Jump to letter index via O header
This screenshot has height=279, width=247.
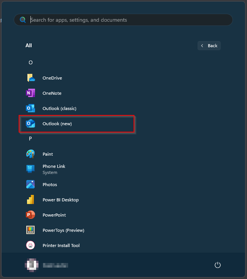30,62
